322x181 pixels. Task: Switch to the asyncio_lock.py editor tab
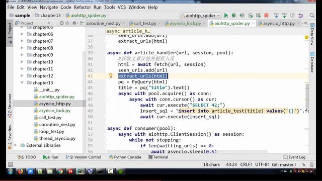point(185,24)
